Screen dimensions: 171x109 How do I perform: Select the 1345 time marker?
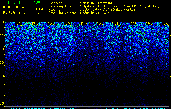point(84,23)
